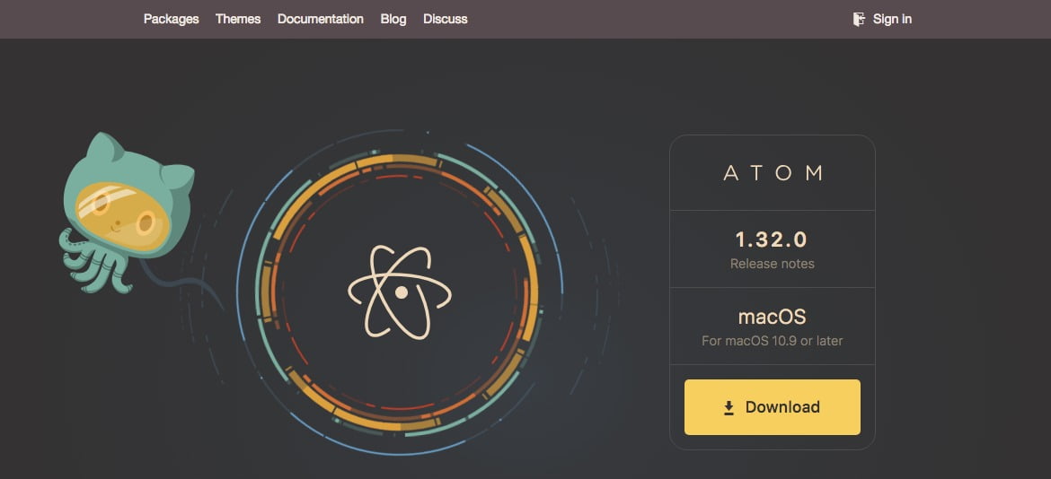This screenshot has width=1051, height=479.
Task: Click the sign-in door icon
Action: click(859, 19)
